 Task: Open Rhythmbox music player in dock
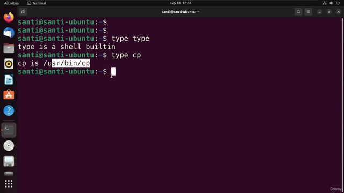click(x=9, y=64)
